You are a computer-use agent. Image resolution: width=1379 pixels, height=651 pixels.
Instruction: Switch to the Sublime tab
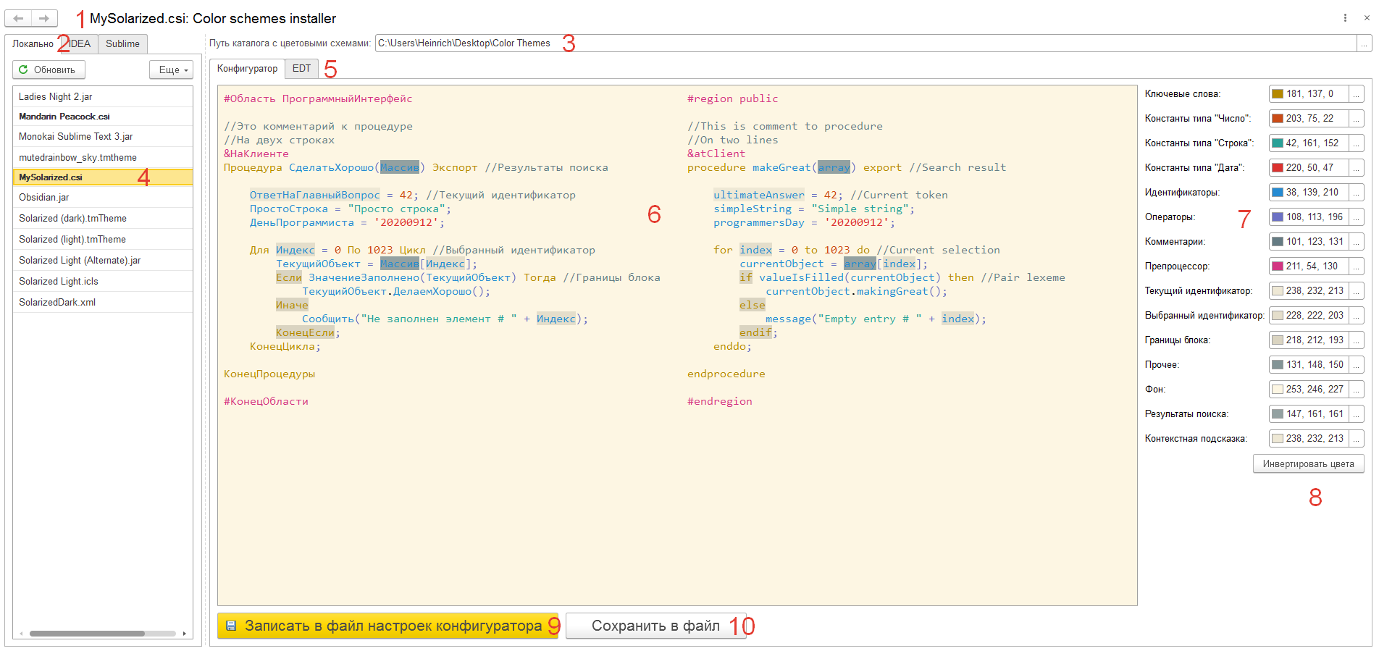point(122,43)
